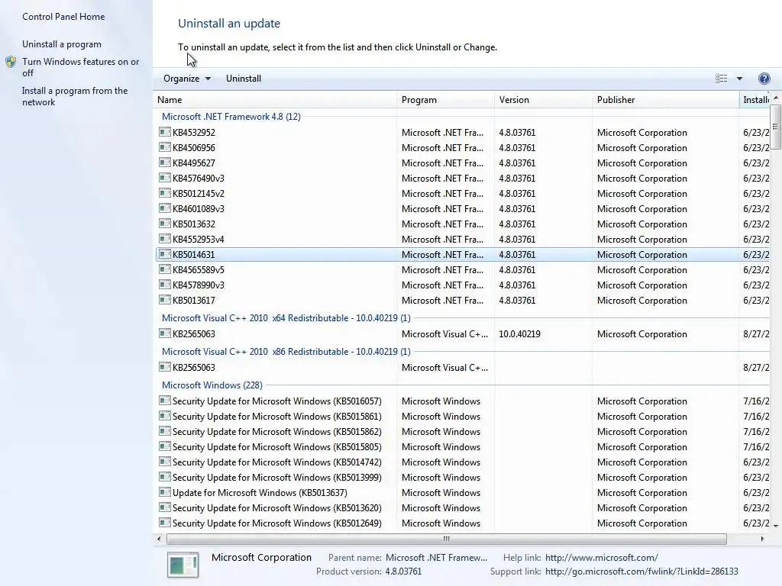
Task: Click the icon beside KB5013632
Action: coord(165,224)
